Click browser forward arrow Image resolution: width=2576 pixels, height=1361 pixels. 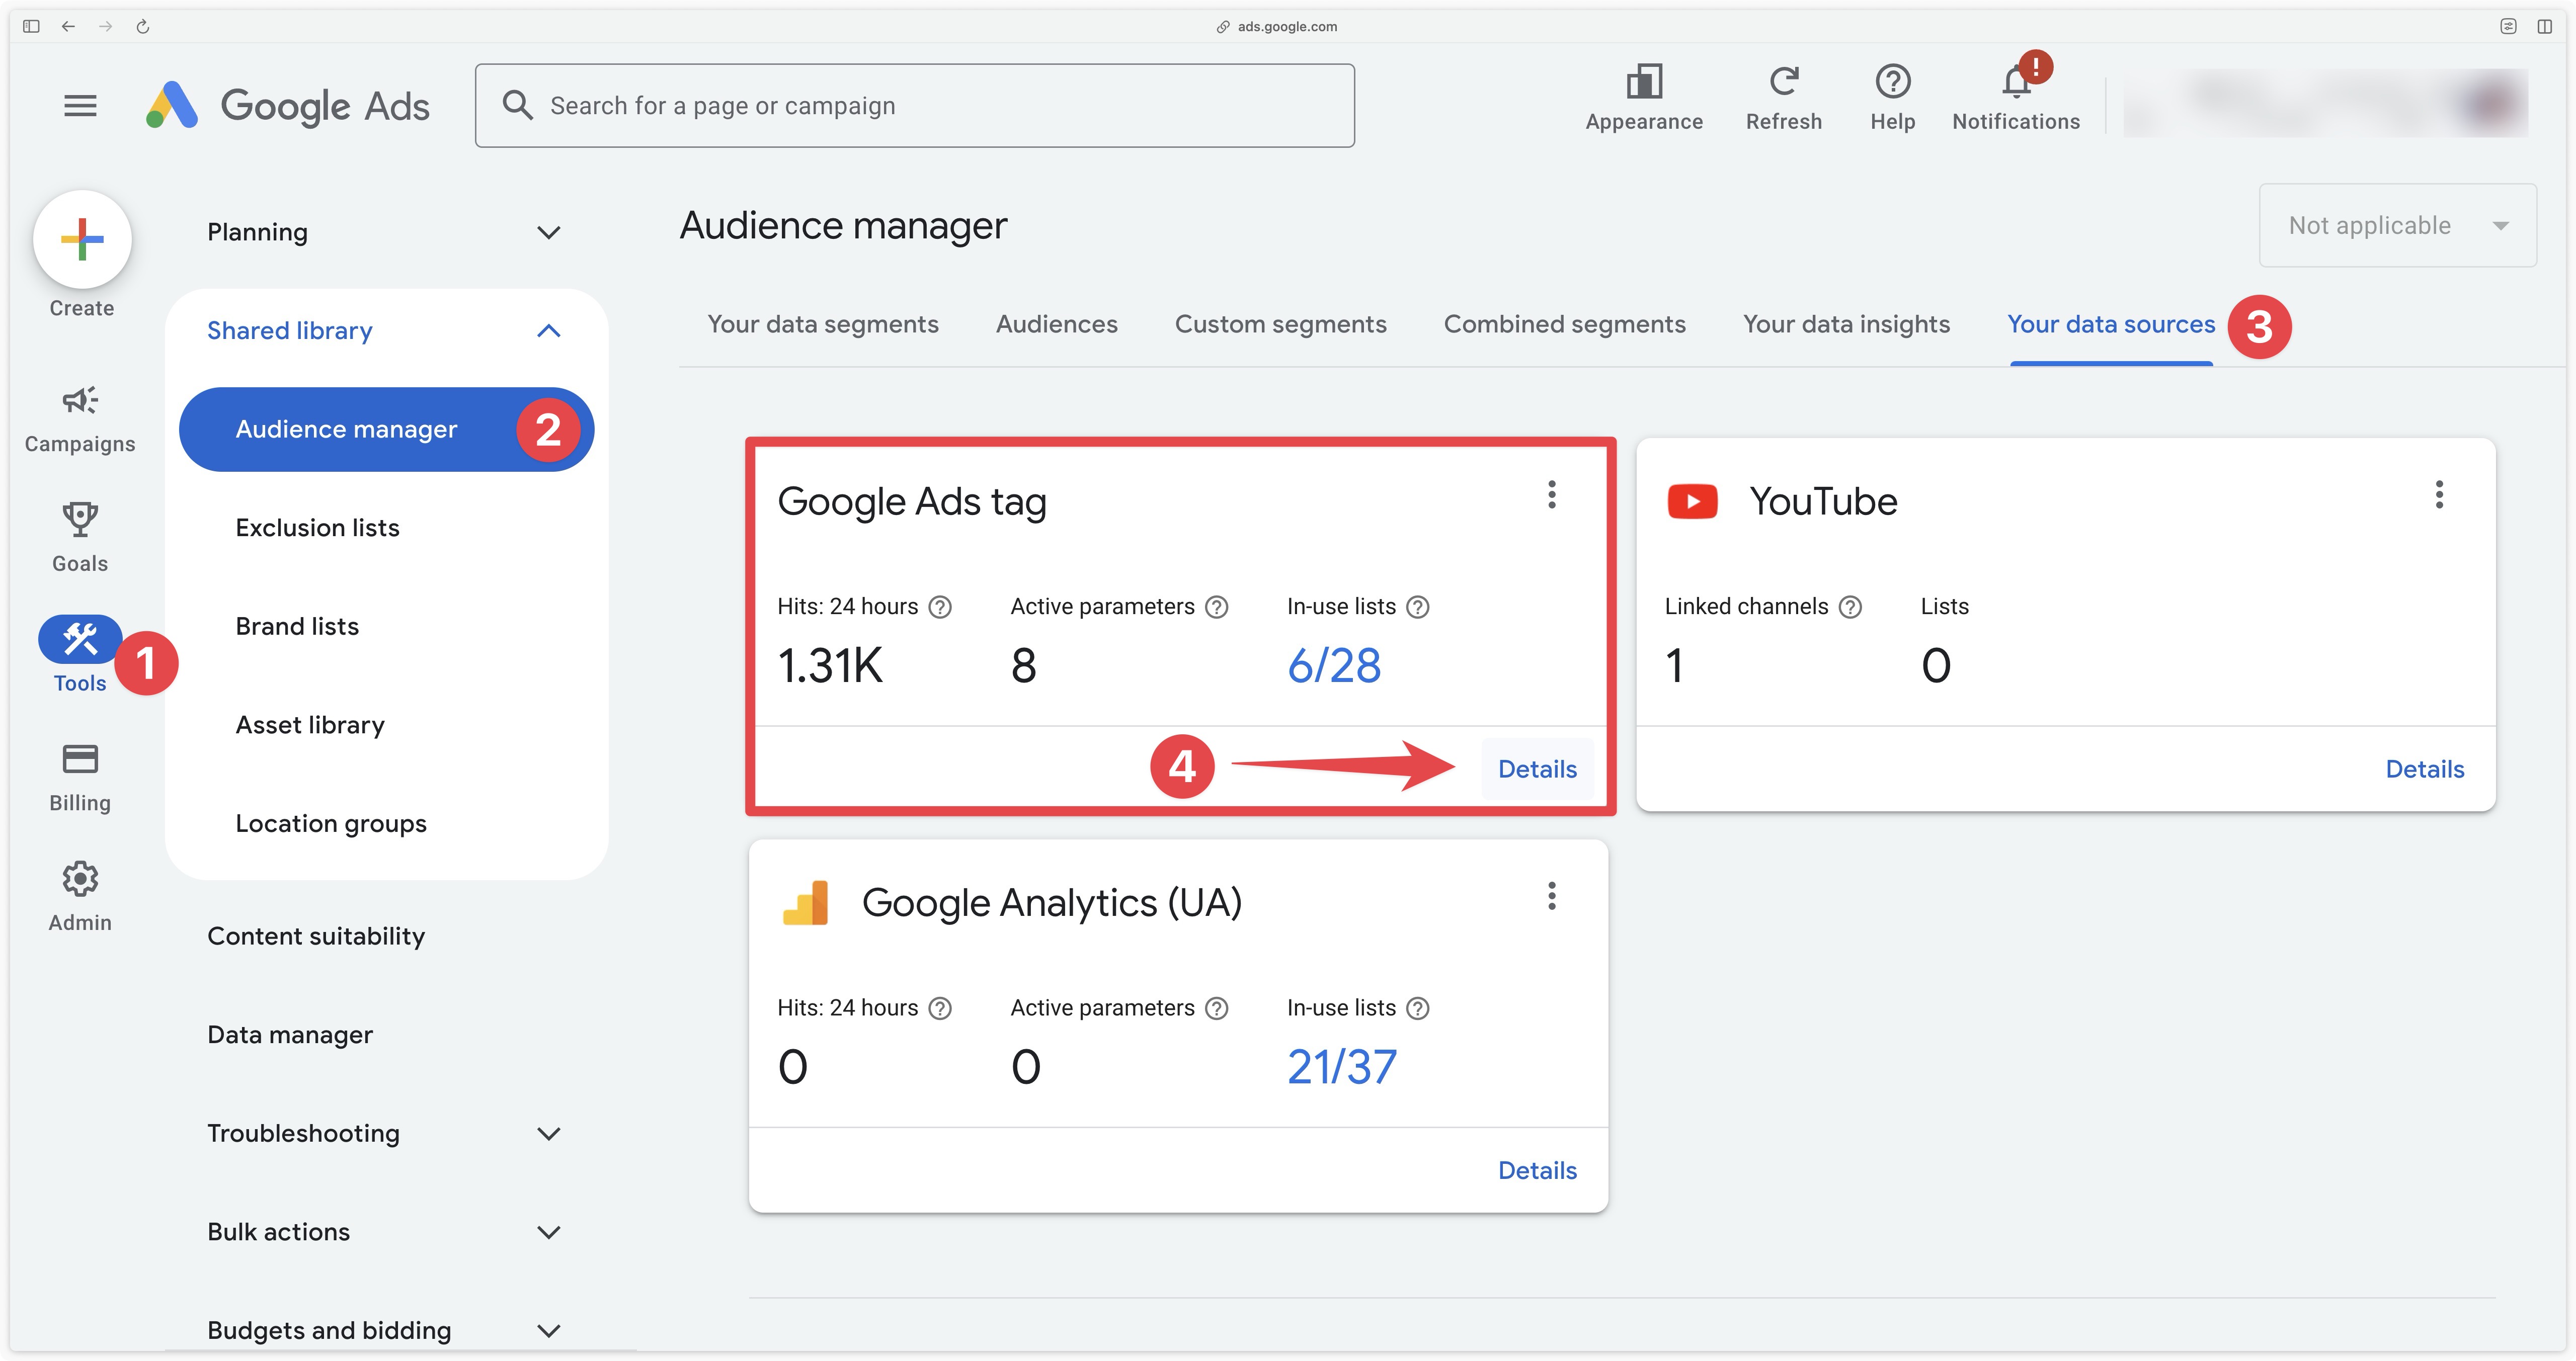coord(105,26)
